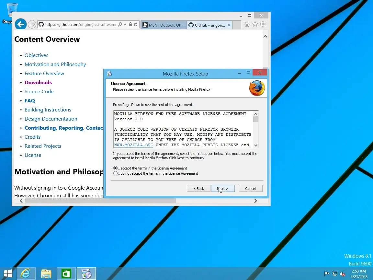Viewport: 373px width, 280px height.
Task: Open the Related Projects link
Action: 43,146
